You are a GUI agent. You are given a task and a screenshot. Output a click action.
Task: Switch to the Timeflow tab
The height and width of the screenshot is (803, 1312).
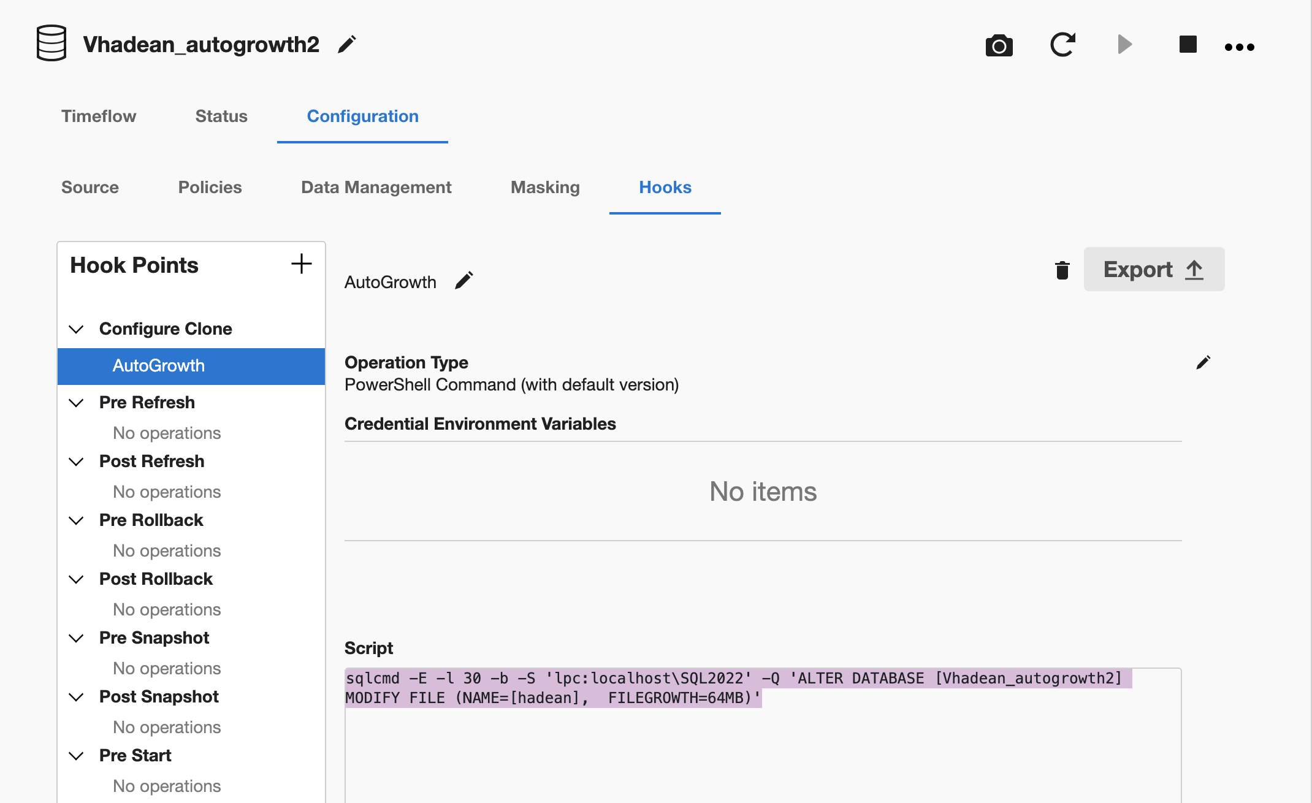tap(99, 116)
